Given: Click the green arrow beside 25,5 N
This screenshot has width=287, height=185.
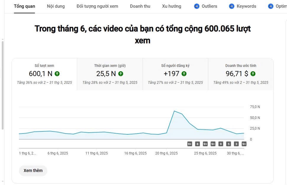Looking at the screenshot, I should (121, 74).
